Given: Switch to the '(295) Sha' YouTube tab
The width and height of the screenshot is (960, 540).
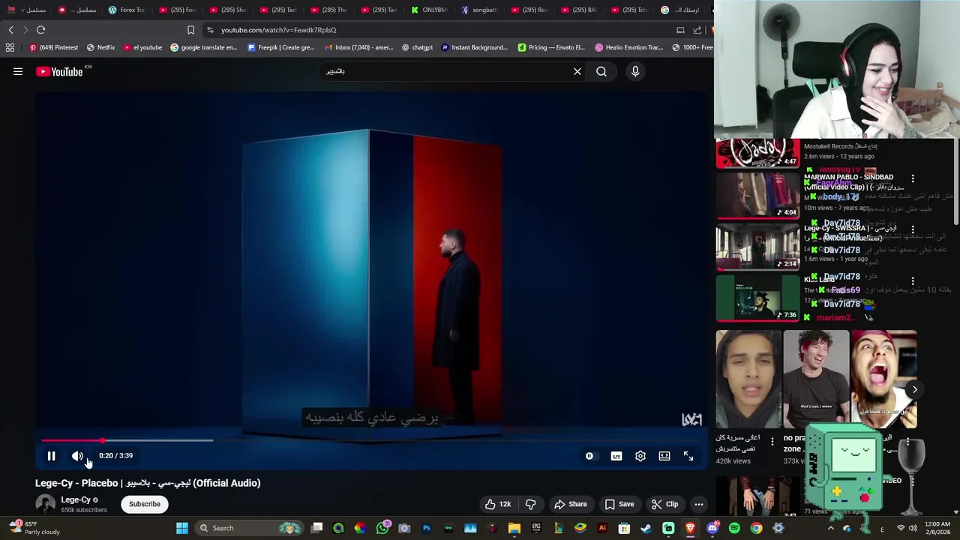Looking at the screenshot, I should click(228, 10).
